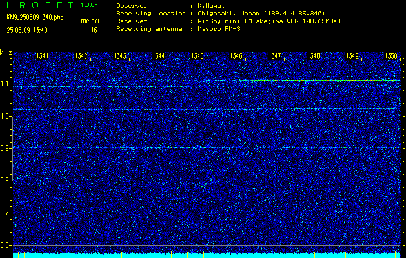Click the 1.1 frequency axis label
The width and height of the screenshot is (406, 258).
pyautogui.click(x=5, y=84)
